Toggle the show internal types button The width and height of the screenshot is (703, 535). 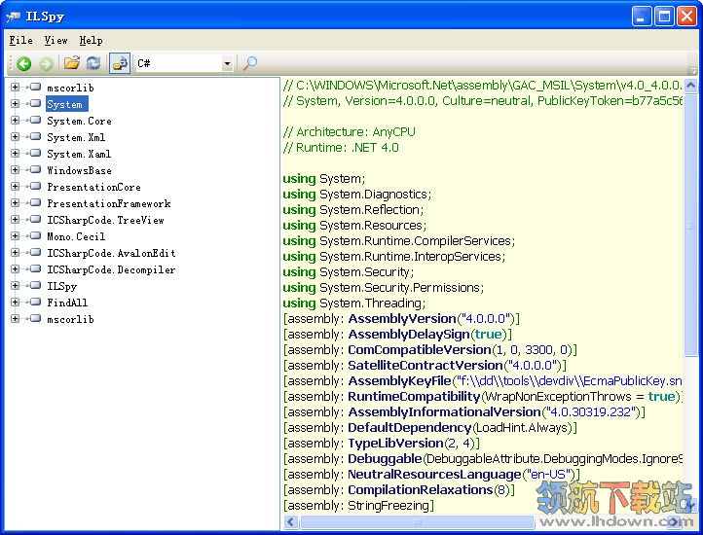pos(120,63)
